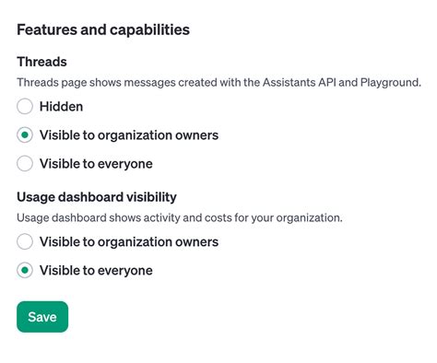437x363 pixels.
Task: Select Threads Visible to organization owners radio
Action: coord(25,135)
